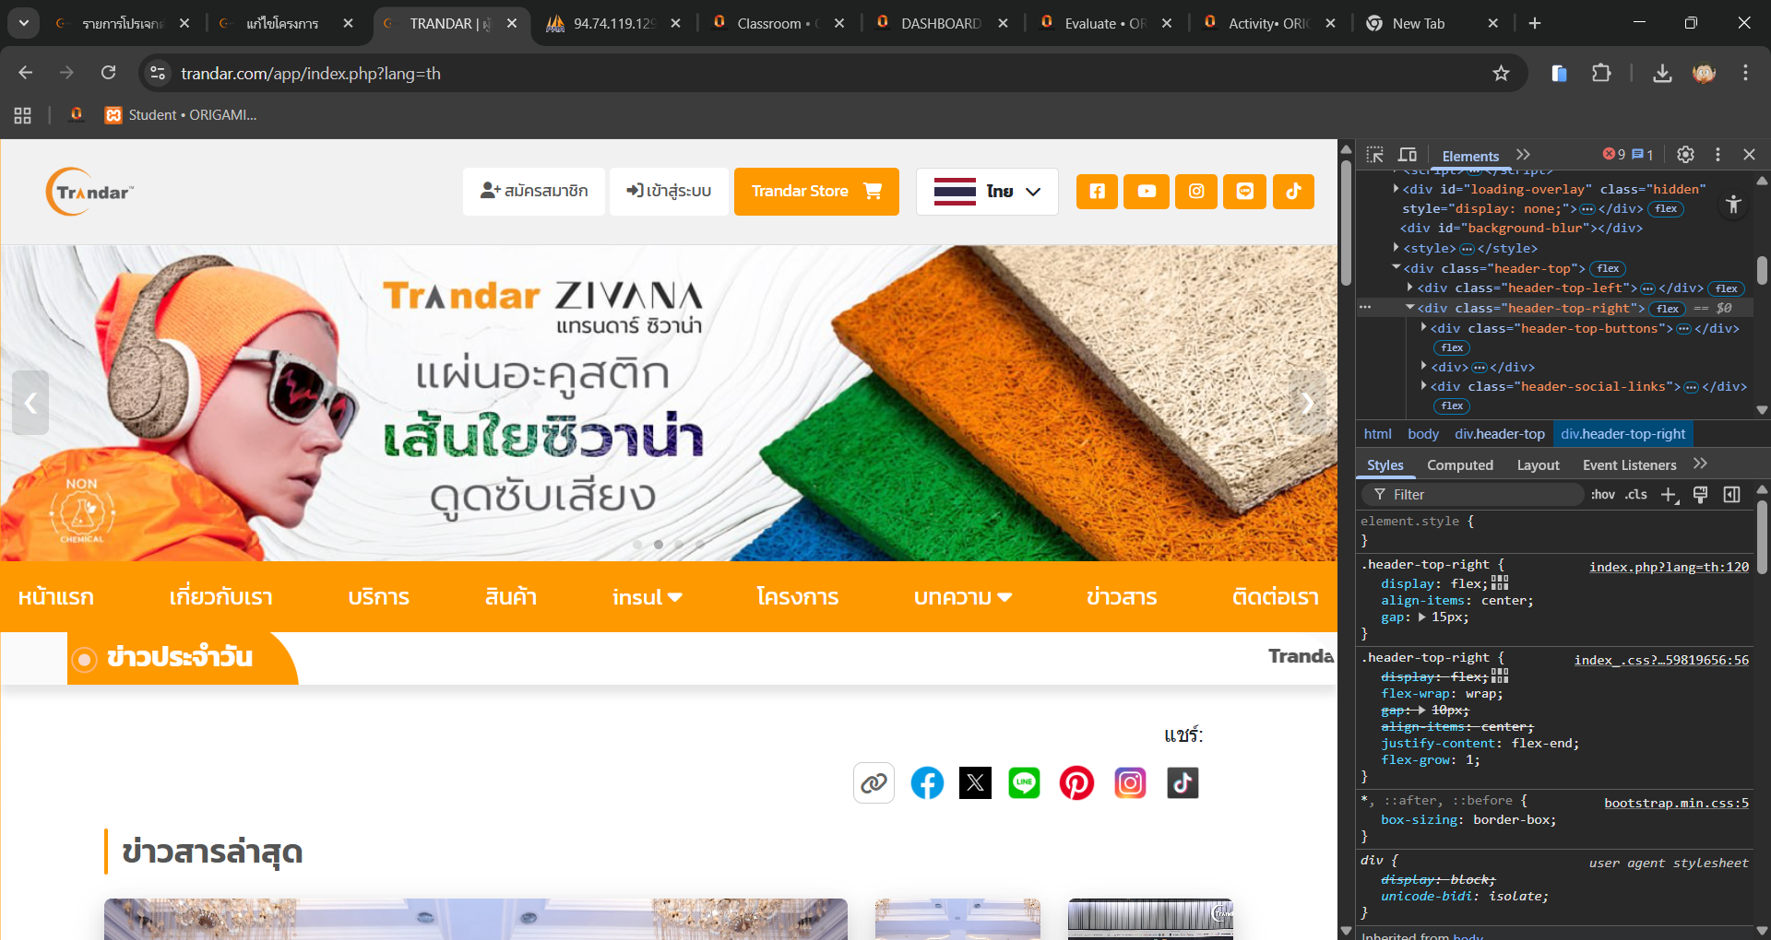Toggle the .cls element classes panel
Image resolution: width=1771 pixels, height=940 pixels.
point(1636,495)
